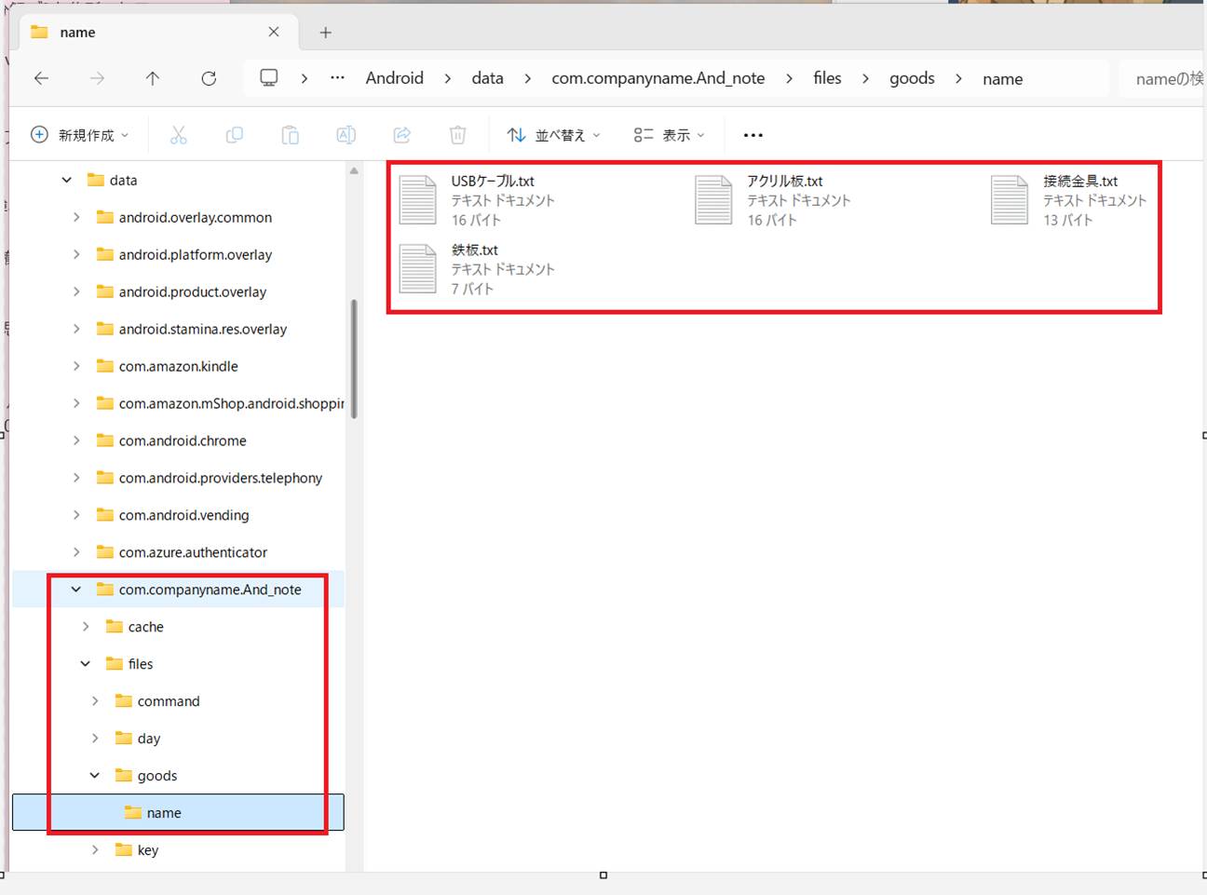The height and width of the screenshot is (895, 1207).
Task: Open a new tab with plus button
Action: (325, 33)
